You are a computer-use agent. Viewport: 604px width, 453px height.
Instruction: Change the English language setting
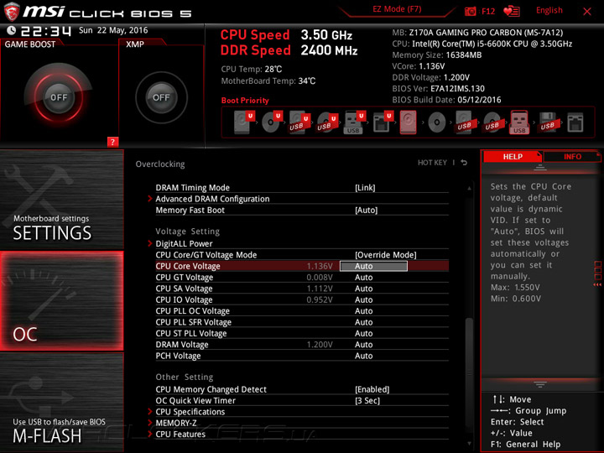(x=549, y=10)
